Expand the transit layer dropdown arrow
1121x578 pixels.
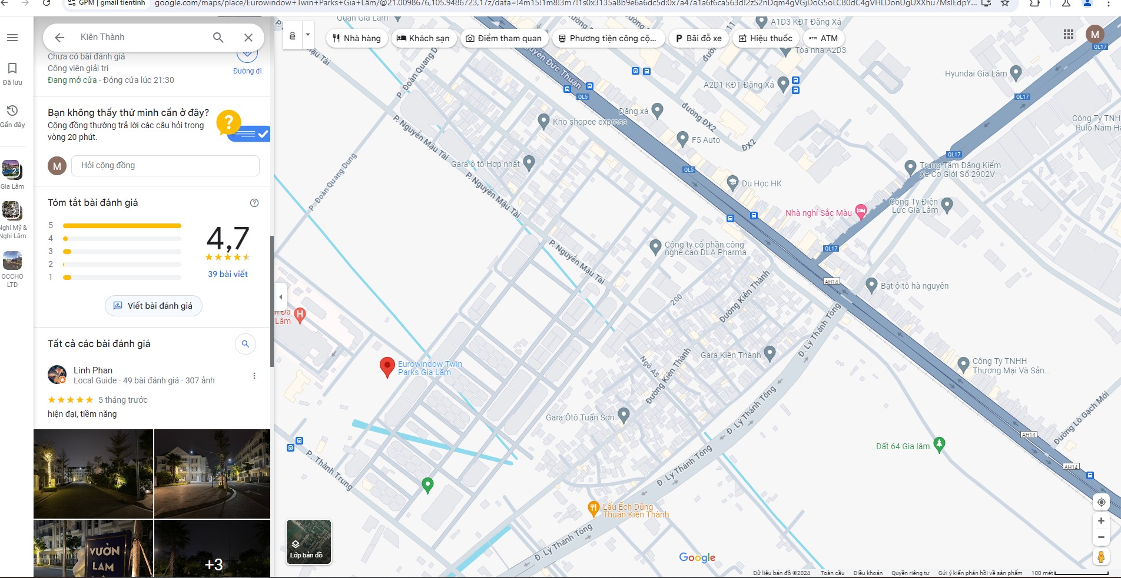(x=307, y=35)
